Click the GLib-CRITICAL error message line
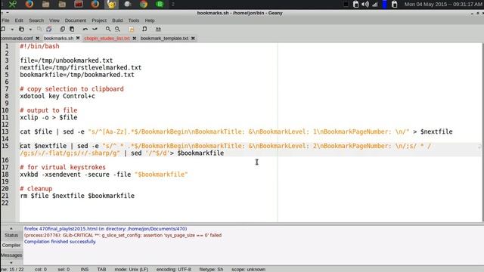 (123, 235)
